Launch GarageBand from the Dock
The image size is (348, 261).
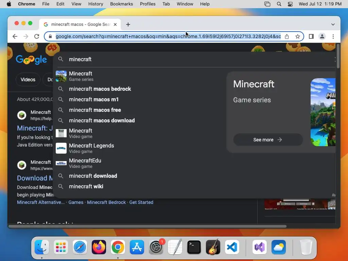[x=213, y=247]
